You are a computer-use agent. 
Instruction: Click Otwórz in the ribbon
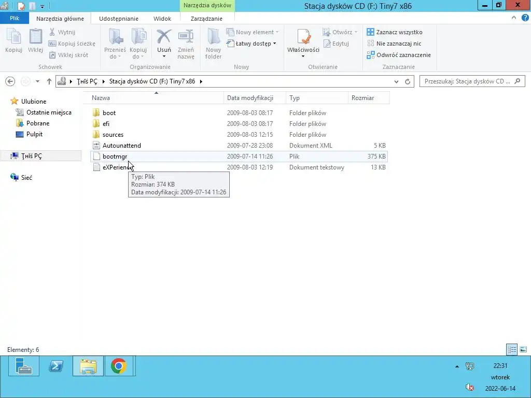click(340, 32)
